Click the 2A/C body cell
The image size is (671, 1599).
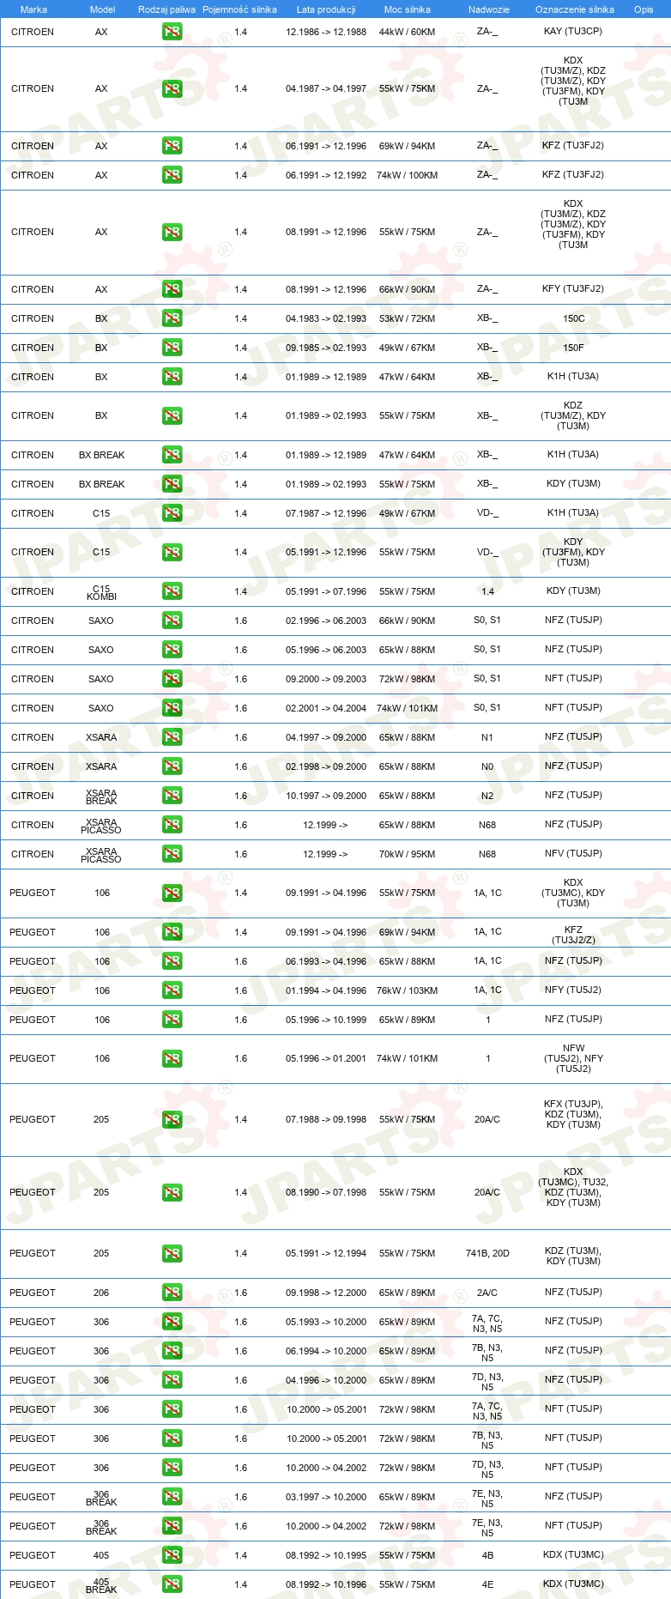click(487, 1293)
